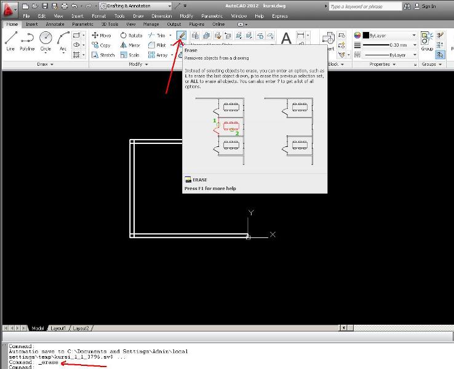Choose the Rotate command

point(131,35)
